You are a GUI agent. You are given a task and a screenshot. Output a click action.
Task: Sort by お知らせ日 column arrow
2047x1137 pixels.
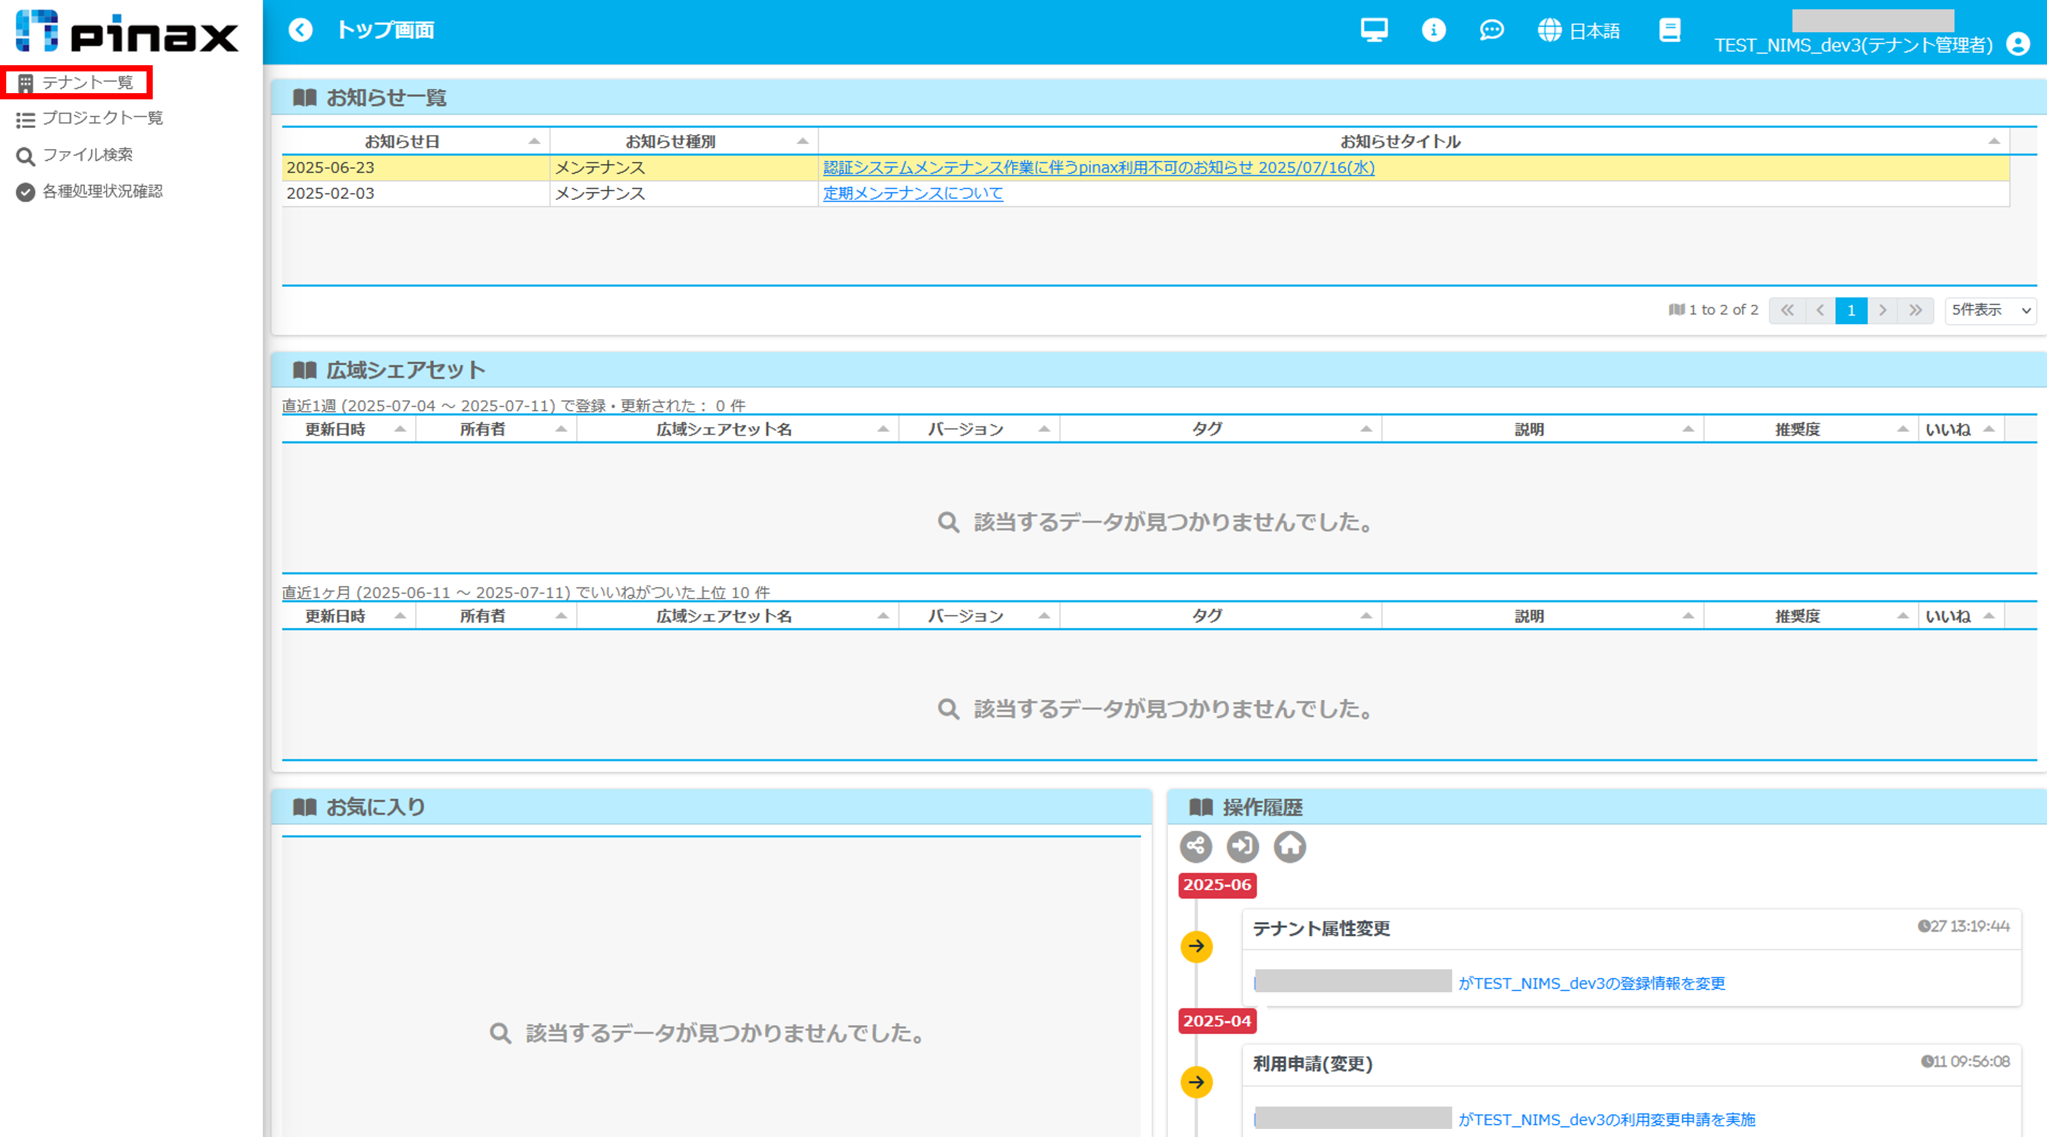tap(534, 142)
